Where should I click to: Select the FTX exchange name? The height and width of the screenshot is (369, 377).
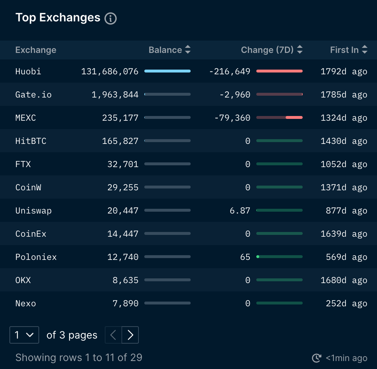click(23, 164)
